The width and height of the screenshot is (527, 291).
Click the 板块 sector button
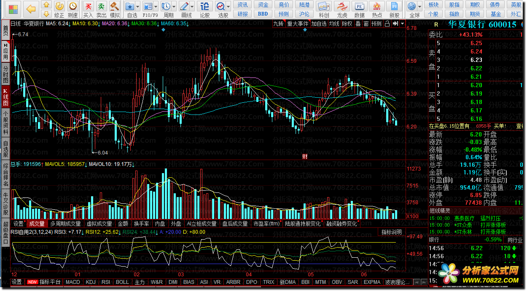(x=433, y=5)
